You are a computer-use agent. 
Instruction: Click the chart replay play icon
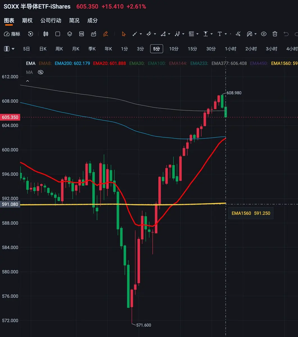(x=31, y=34)
